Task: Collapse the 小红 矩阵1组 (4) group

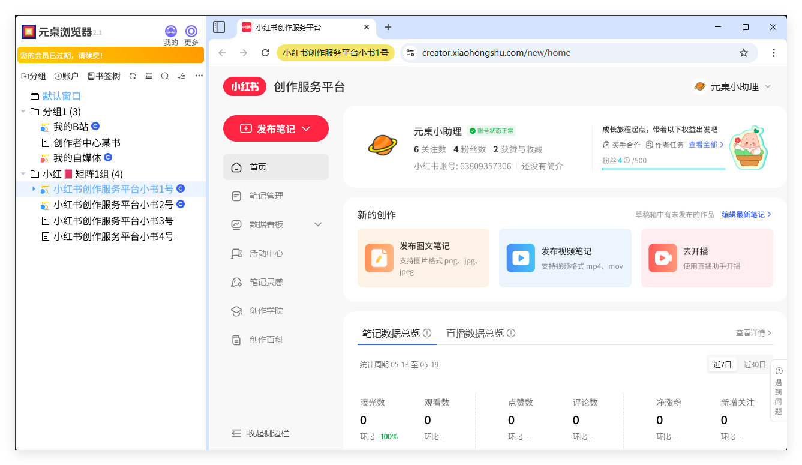Action: coord(23,174)
